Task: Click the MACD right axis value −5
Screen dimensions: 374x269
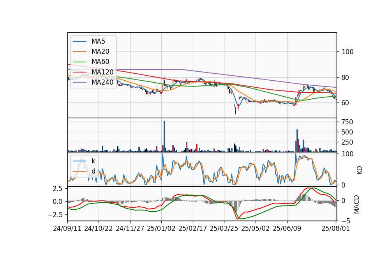Action: coord(346,221)
